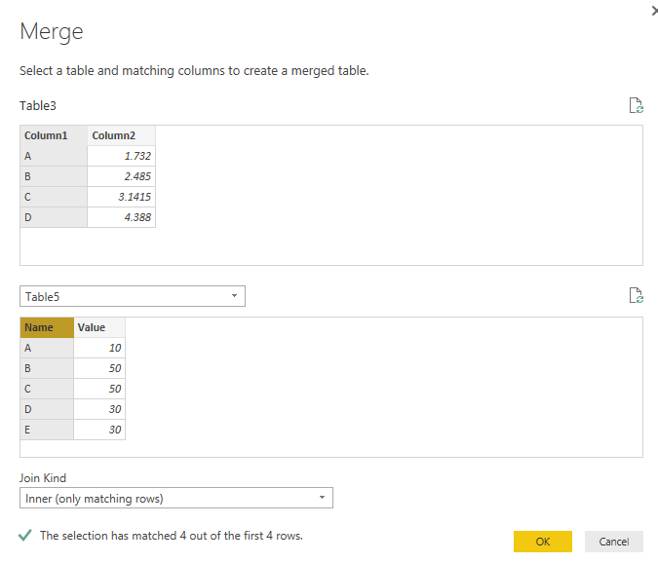This screenshot has height=563, width=658.
Task: Select the Value column header in Table5
Action: [98, 327]
